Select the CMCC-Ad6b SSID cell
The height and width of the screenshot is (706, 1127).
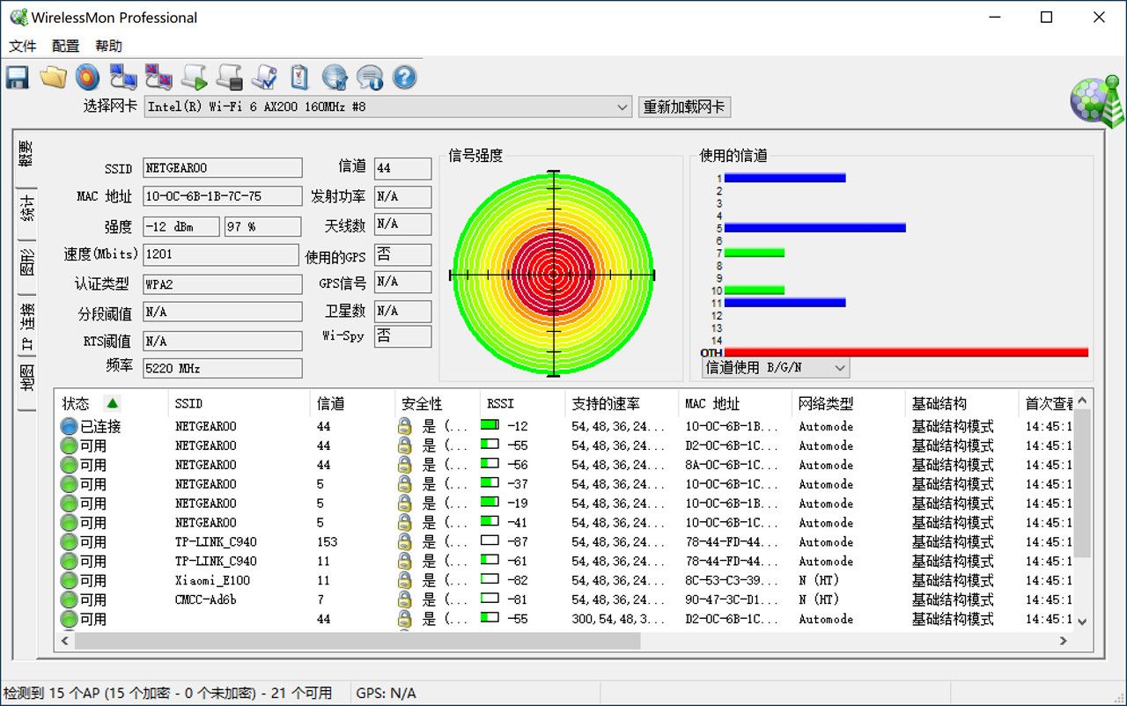point(205,600)
